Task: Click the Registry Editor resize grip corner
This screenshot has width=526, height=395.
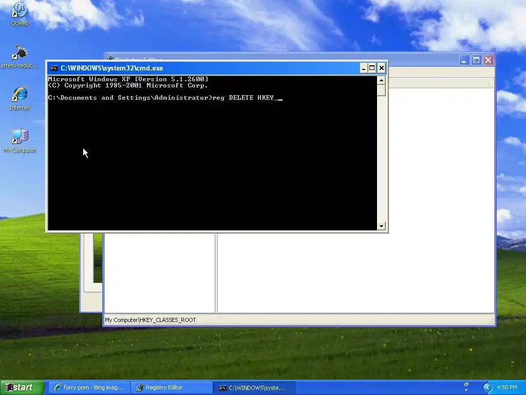Action: pos(492,322)
